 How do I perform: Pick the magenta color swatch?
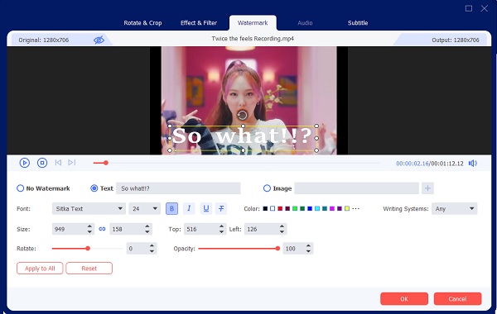(332, 209)
